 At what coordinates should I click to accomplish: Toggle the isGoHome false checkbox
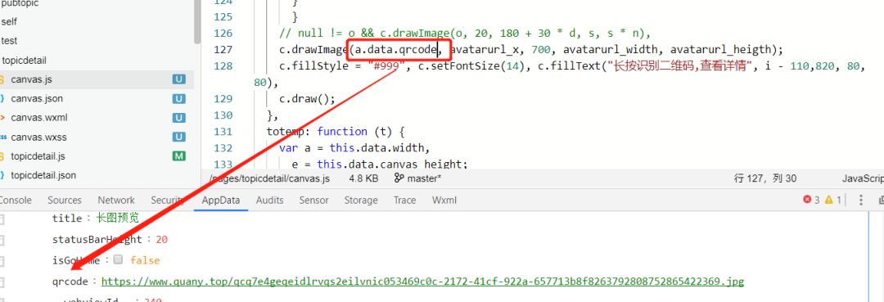click(x=118, y=259)
